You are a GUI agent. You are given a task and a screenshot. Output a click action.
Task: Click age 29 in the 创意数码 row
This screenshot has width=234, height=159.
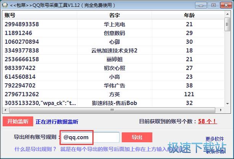pyautogui.click(x=189, y=33)
